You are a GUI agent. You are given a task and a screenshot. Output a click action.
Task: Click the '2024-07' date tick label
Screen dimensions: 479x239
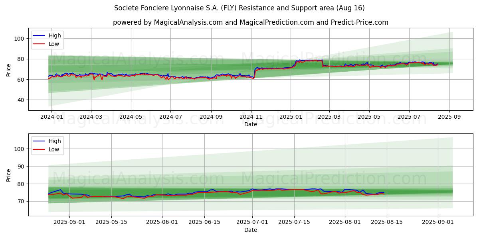point(170,117)
